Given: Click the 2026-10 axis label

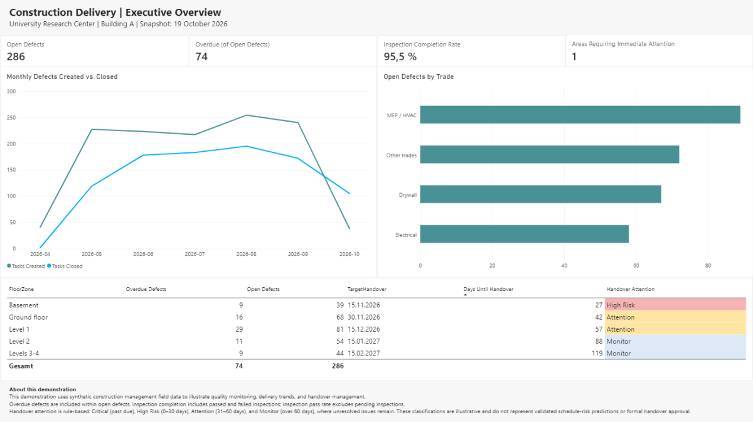Looking at the screenshot, I should tap(349, 254).
